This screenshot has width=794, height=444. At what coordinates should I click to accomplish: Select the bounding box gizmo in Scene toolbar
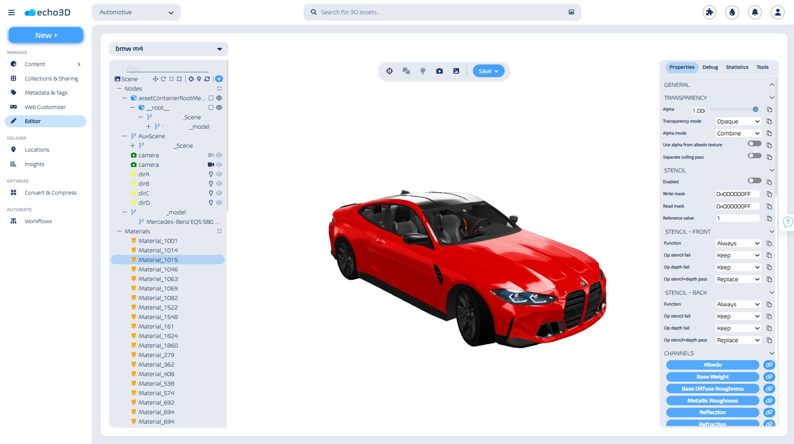179,79
